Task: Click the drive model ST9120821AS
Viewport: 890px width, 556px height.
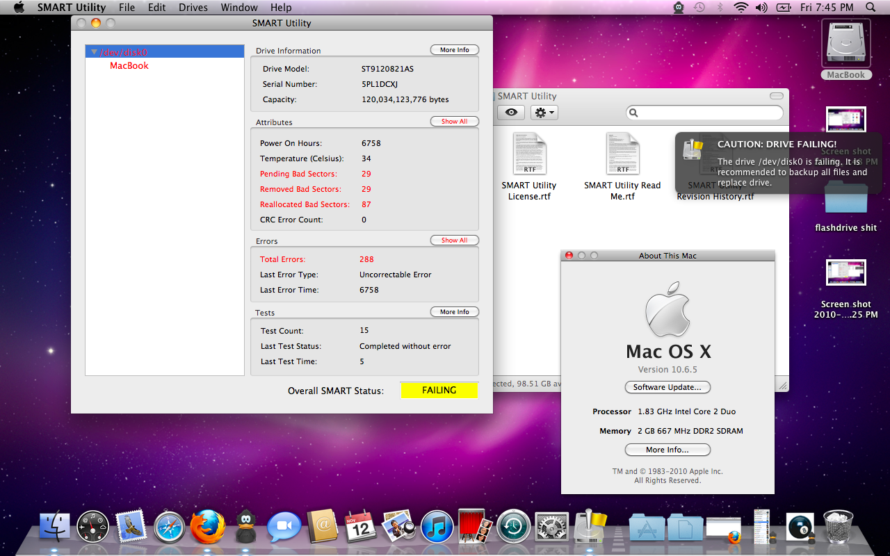Action: point(388,69)
